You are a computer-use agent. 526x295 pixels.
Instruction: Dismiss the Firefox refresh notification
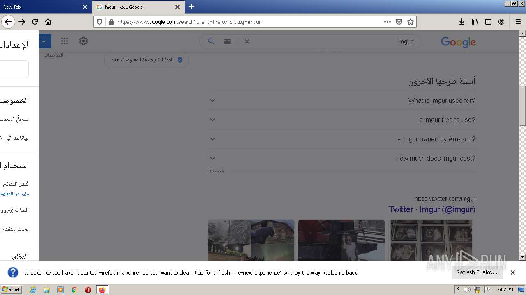tap(513, 272)
